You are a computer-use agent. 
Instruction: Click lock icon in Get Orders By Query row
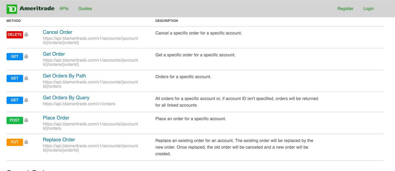click(26, 100)
